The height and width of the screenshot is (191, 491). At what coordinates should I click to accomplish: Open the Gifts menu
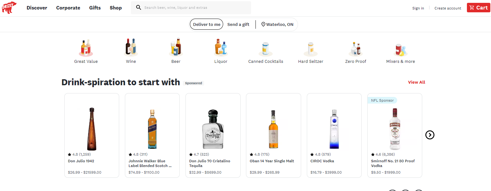click(x=95, y=8)
